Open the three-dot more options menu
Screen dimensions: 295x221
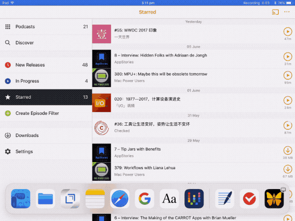(x=287, y=12)
